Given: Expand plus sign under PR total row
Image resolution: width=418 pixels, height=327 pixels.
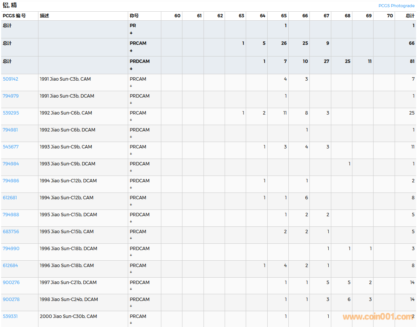Looking at the screenshot, I should (131, 33).
